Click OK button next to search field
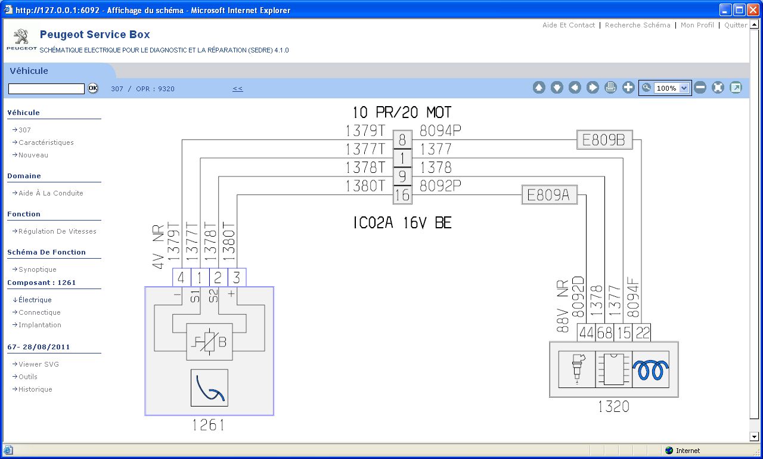This screenshot has height=459, width=763. [93, 88]
